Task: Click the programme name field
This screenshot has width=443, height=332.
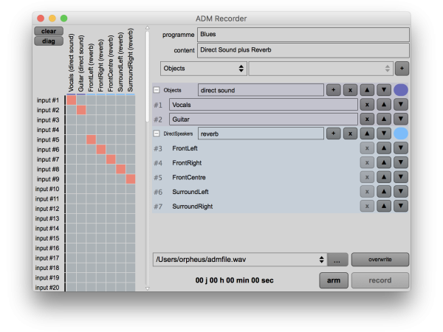Action: coord(303,35)
